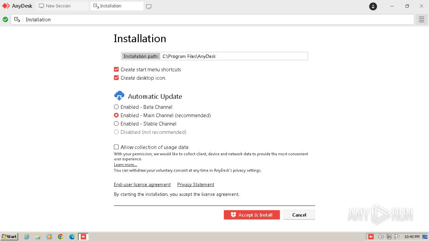
Task: Open Internet Explorer from taskbar
Action: click(26, 237)
